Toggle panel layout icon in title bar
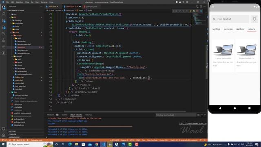This screenshot has width=261, height=147. click(x=180, y=2)
